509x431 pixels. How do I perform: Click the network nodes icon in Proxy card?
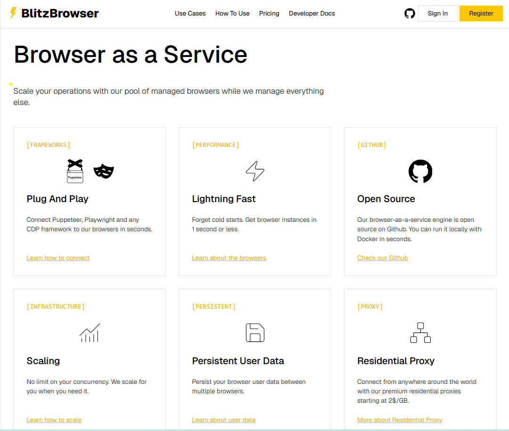point(420,333)
